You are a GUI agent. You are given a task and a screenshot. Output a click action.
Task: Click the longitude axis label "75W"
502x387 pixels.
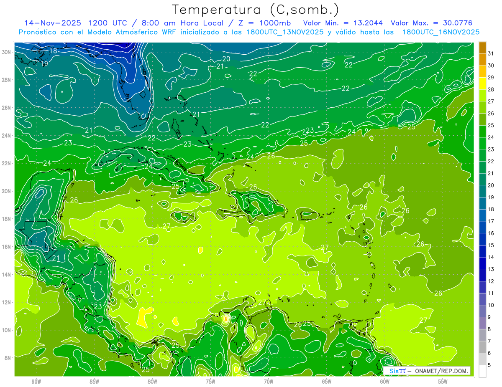click(x=210, y=382)
